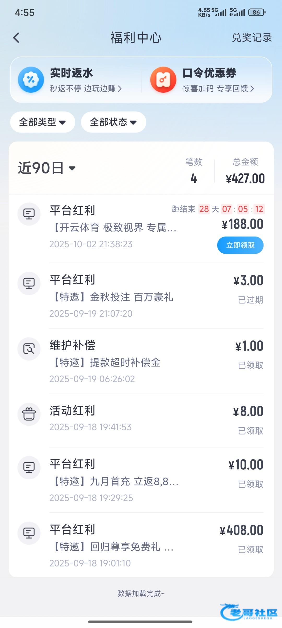Open the 全部状态 filter dropdown

[x=113, y=122]
